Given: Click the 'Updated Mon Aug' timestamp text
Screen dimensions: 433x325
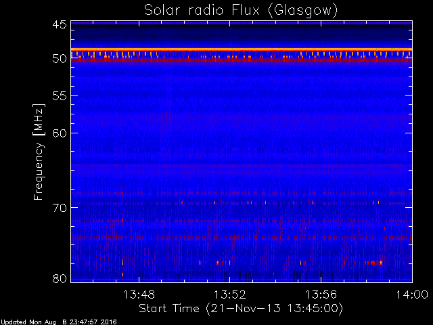Looking at the screenshot, I should click(28, 322).
